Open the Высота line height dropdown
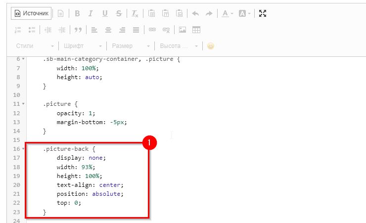The width and height of the screenshot is (366, 223). click(179, 46)
